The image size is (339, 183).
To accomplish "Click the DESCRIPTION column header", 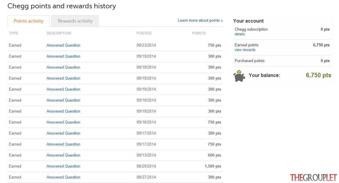I will (59, 33).
